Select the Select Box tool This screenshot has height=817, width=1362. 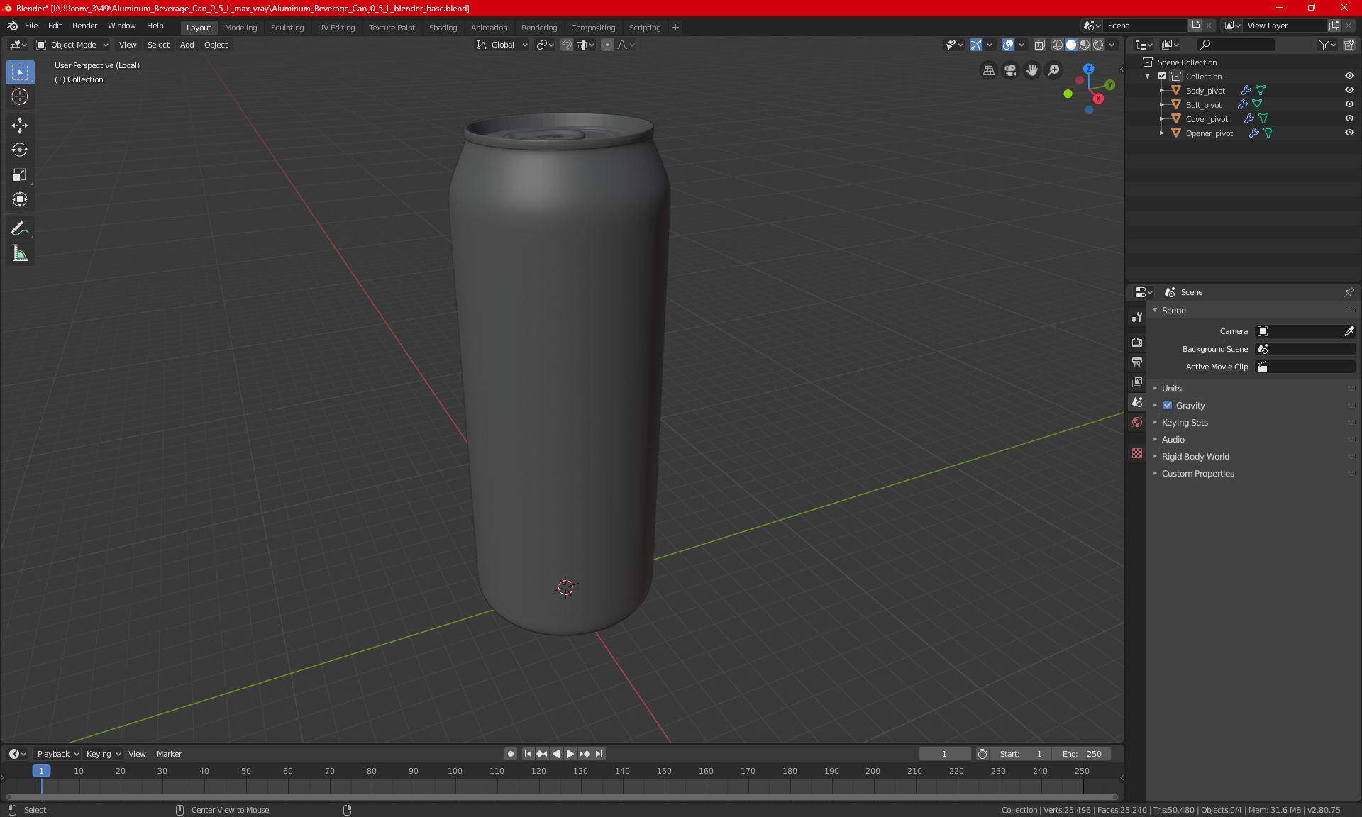click(x=20, y=72)
